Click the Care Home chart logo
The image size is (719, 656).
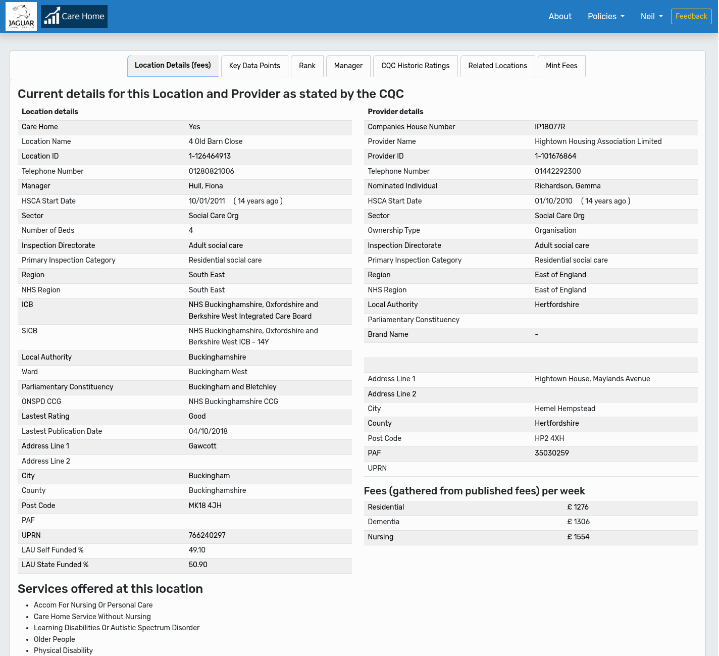(x=74, y=16)
